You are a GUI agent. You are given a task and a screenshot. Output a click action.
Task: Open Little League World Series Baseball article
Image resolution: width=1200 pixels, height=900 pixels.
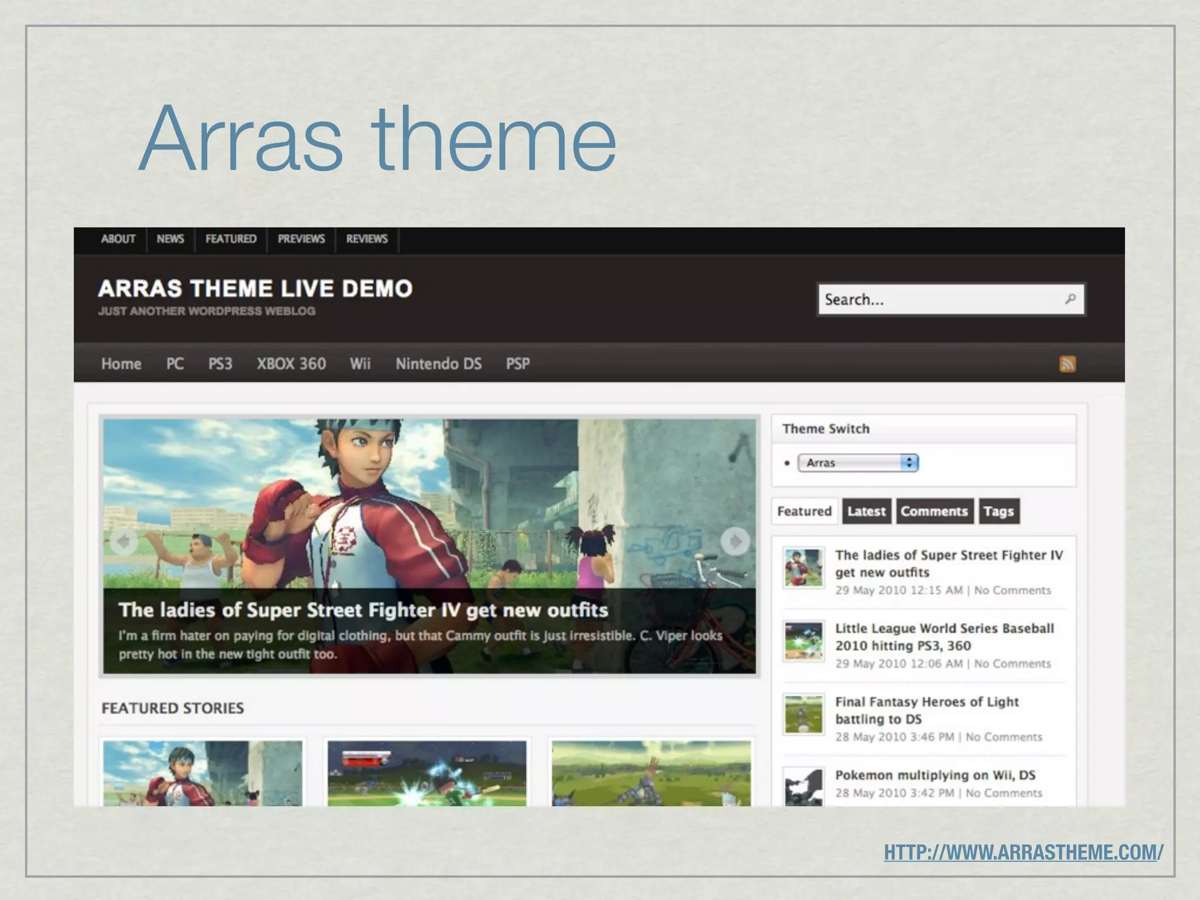click(x=945, y=637)
